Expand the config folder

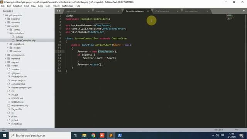[x=8, y=30]
